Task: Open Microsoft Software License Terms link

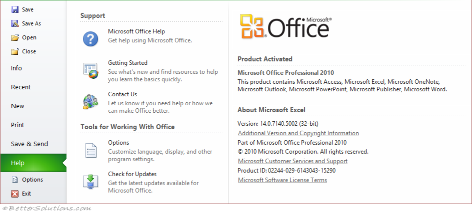Action: (x=282, y=180)
